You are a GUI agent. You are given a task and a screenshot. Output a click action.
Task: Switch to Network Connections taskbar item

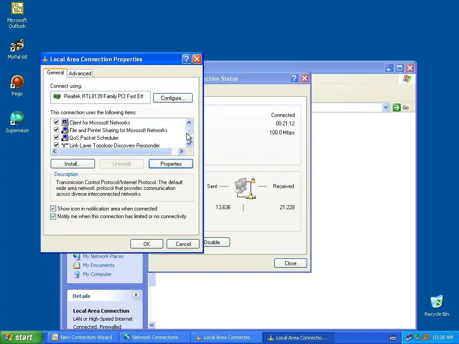pyautogui.click(x=155, y=337)
